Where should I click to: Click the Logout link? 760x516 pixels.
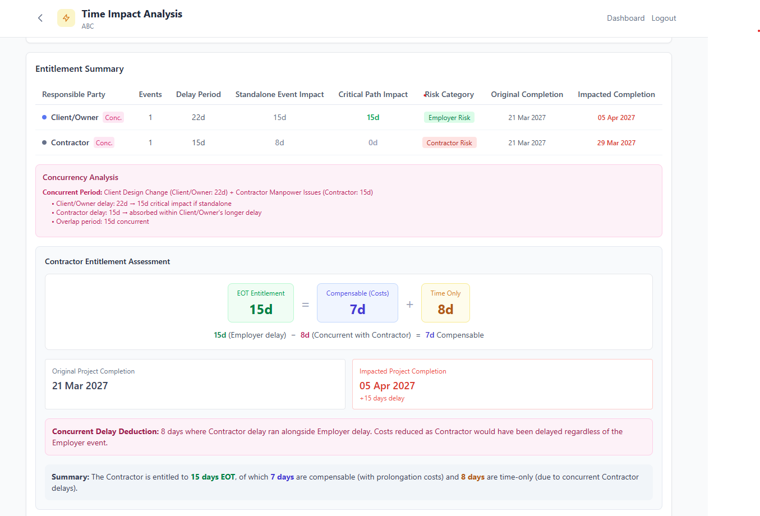click(x=664, y=18)
